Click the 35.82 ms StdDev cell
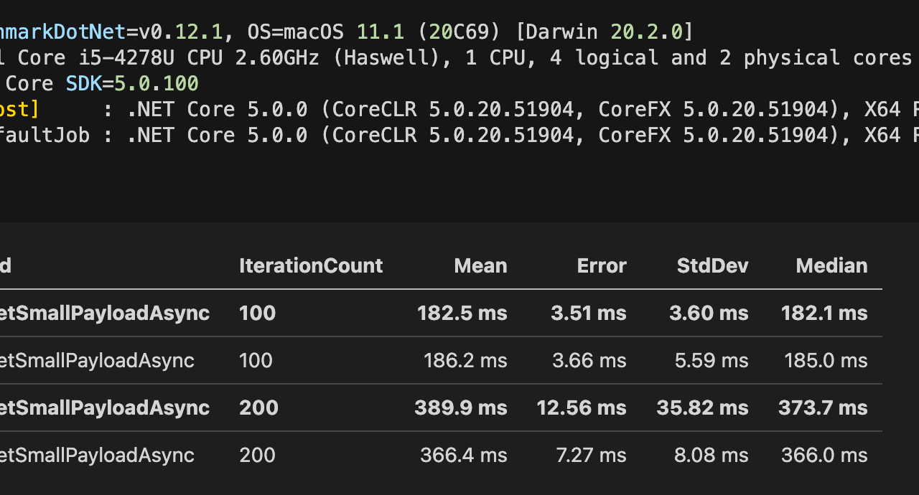 click(x=702, y=408)
